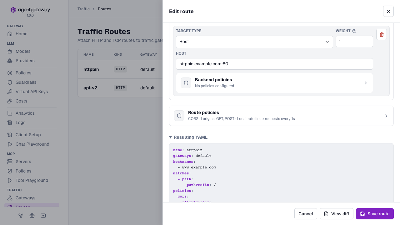Go to Virtual API Keys page
This screenshot has width=400, height=225.
32,92
